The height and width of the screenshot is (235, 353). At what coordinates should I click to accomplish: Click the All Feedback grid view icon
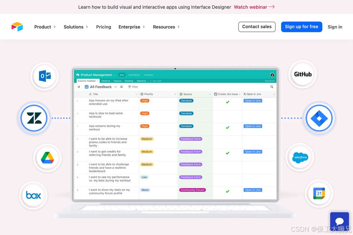[x=86, y=87]
